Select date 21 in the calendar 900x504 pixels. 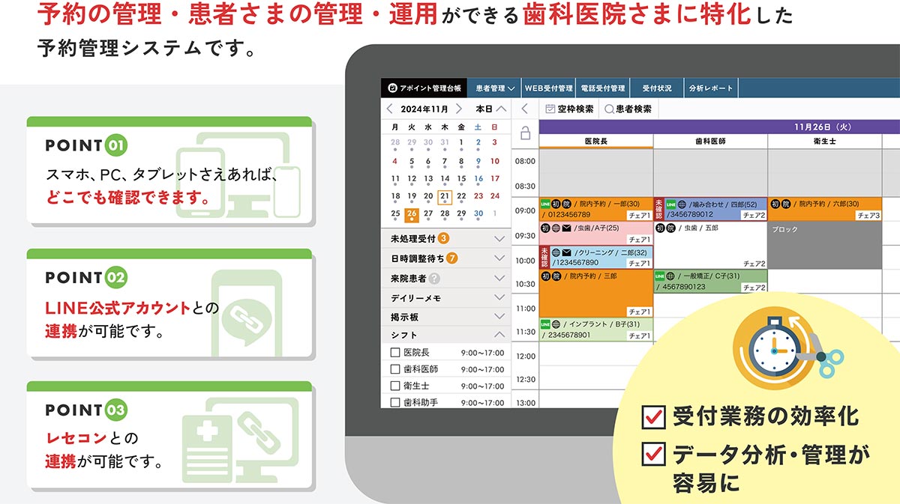(445, 196)
